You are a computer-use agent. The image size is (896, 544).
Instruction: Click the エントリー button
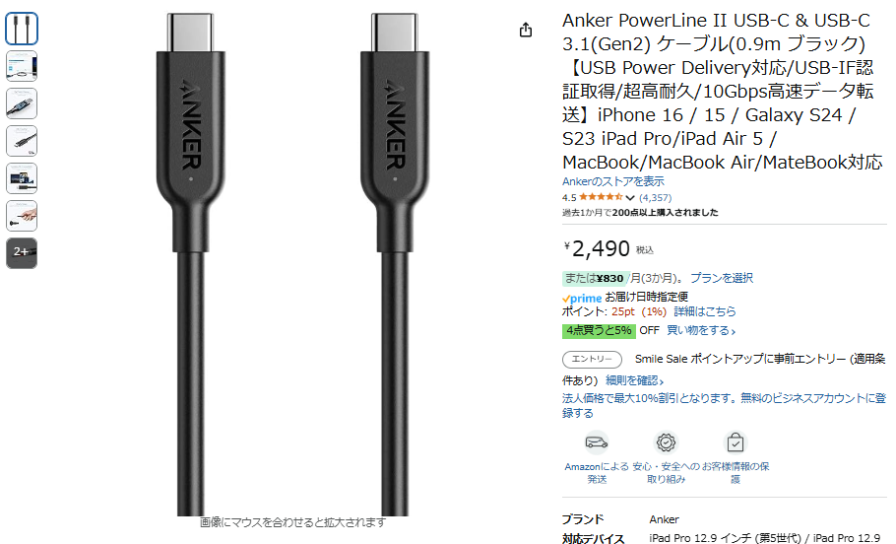592,360
